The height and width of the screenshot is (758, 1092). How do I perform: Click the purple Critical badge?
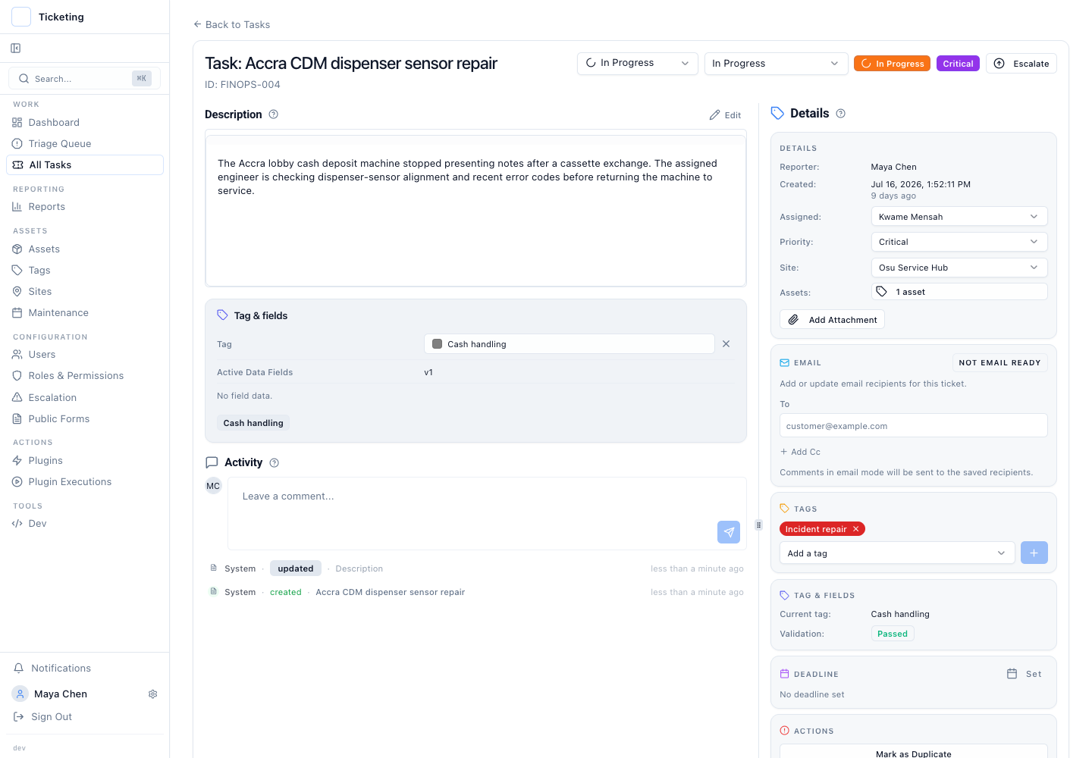958,64
